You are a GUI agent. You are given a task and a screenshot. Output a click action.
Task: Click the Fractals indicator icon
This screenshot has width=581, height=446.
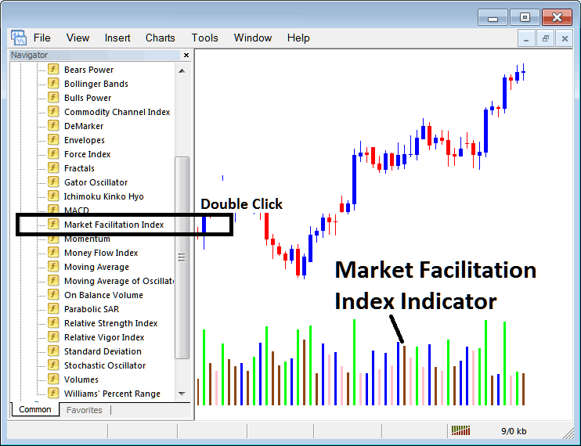click(x=53, y=168)
